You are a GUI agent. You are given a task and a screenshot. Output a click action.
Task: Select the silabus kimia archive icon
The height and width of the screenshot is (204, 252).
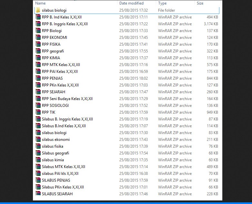coord(38,160)
